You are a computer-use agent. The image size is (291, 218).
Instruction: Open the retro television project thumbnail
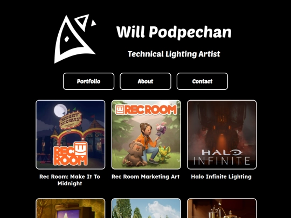pyautogui.click(x=71, y=208)
